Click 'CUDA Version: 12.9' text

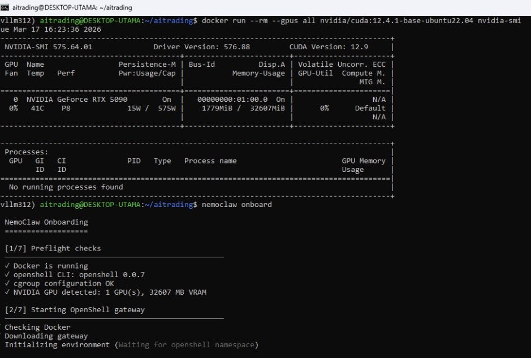[x=329, y=47]
